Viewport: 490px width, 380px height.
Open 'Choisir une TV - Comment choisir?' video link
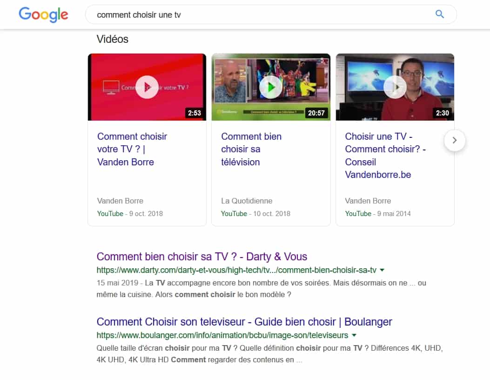coord(385,156)
